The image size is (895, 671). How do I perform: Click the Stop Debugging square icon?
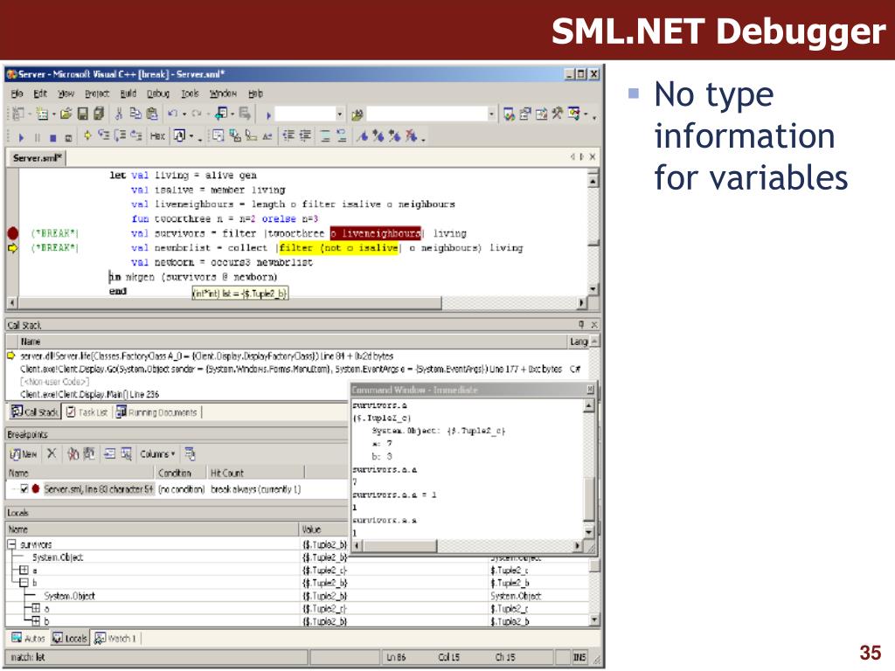(x=52, y=137)
